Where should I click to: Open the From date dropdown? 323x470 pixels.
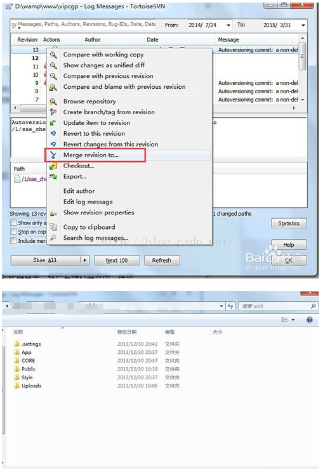(228, 25)
